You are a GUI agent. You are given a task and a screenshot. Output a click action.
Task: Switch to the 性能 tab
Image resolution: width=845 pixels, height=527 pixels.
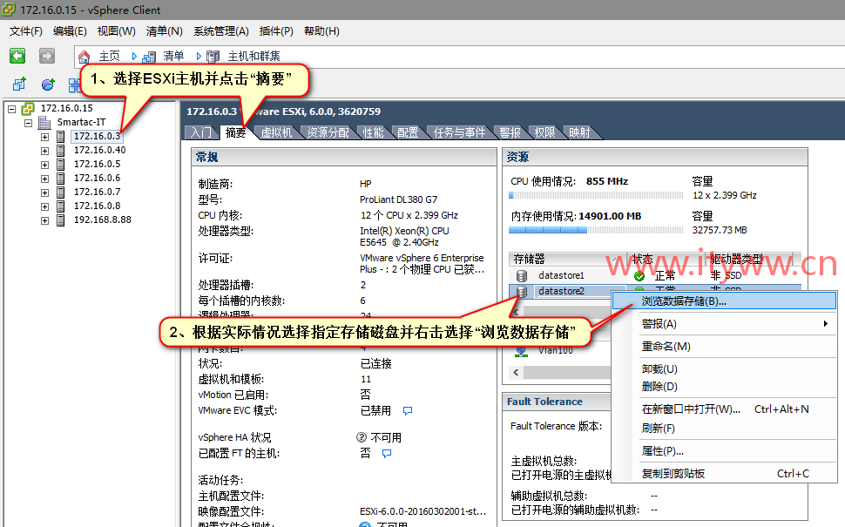click(373, 132)
